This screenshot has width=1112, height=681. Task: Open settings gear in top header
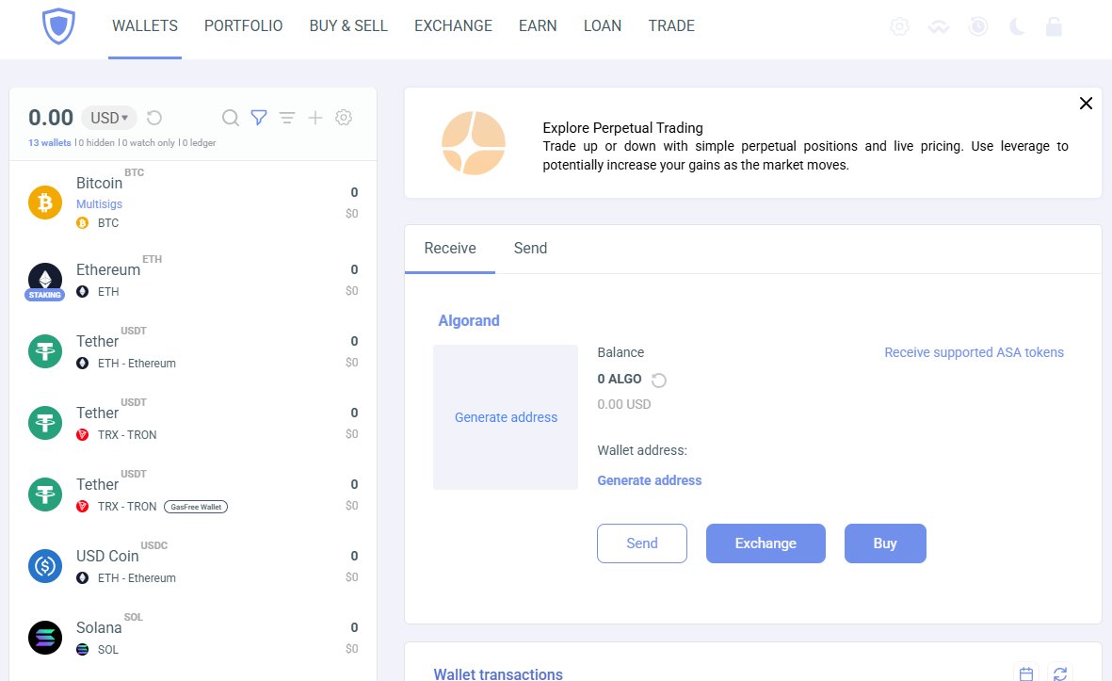coord(899,27)
